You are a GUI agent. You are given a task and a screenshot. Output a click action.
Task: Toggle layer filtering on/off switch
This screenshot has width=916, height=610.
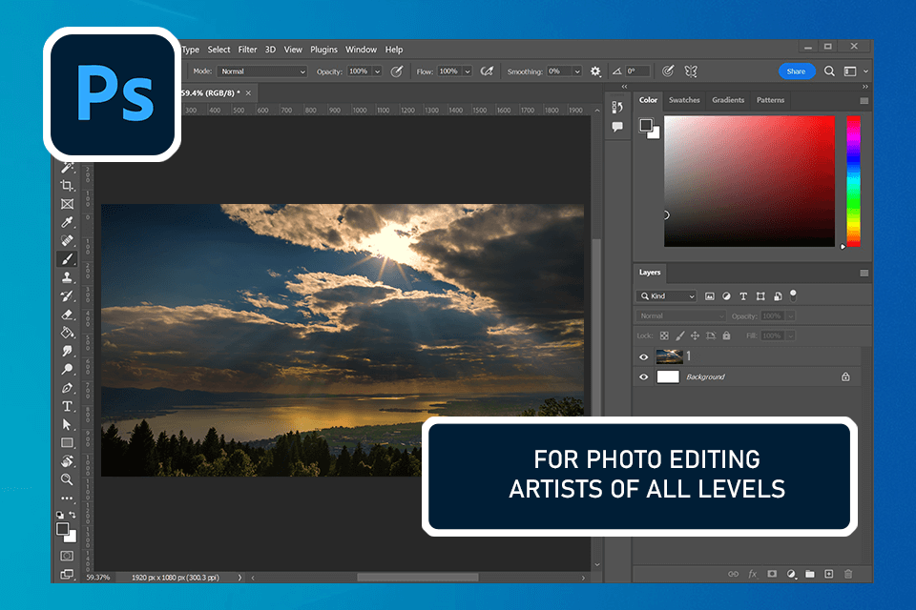(x=793, y=295)
